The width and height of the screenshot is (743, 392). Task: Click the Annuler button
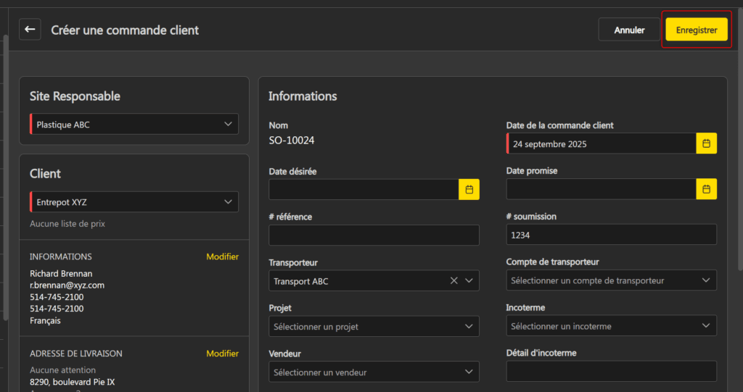pyautogui.click(x=629, y=30)
